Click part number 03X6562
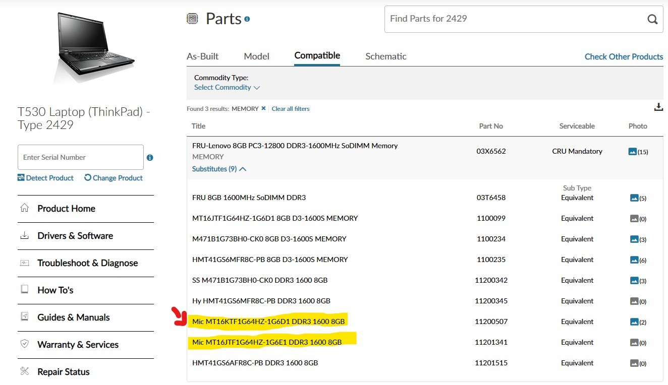This screenshot has width=668, height=385. [x=491, y=151]
